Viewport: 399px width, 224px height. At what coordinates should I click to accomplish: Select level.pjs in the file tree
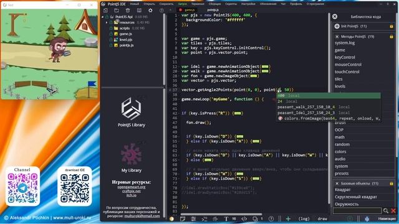pos(126,40)
